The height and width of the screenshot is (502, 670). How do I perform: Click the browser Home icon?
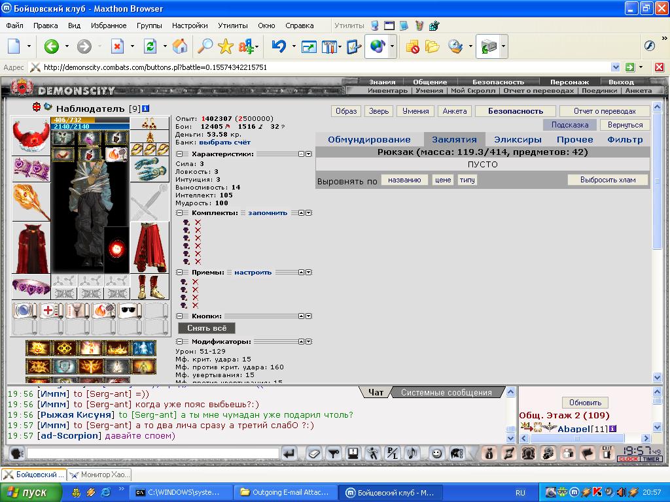pyautogui.click(x=180, y=46)
